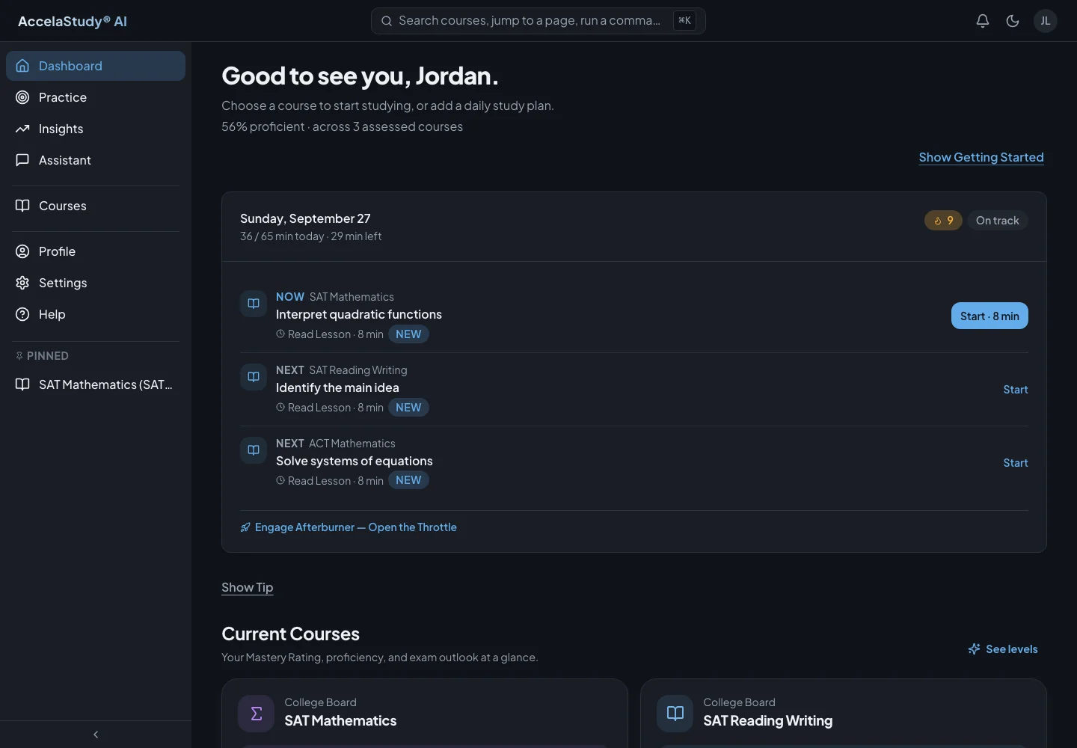Open the SAT Reading Writing course card
Viewport: 1077px width, 748px height.
[844, 714]
